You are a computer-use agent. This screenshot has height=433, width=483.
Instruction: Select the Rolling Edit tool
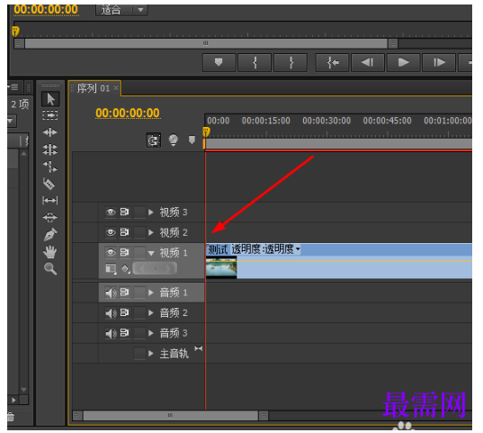point(49,149)
